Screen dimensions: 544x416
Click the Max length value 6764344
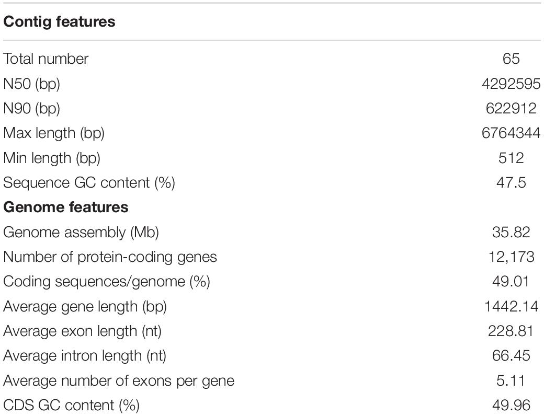[511, 133]
